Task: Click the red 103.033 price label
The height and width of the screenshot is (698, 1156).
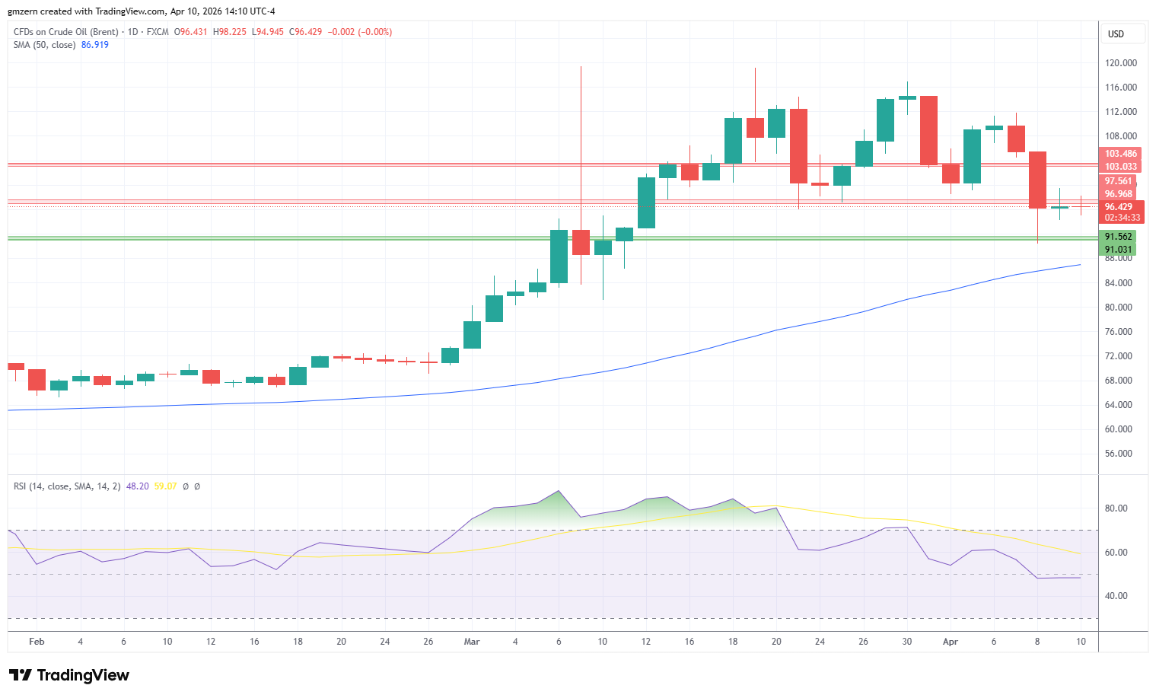Action: point(1120,167)
